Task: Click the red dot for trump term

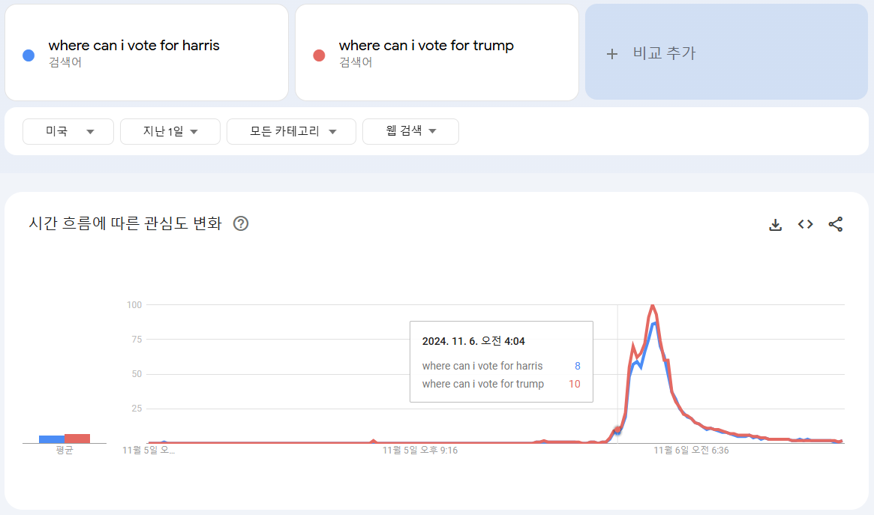Action: [319, 55]
